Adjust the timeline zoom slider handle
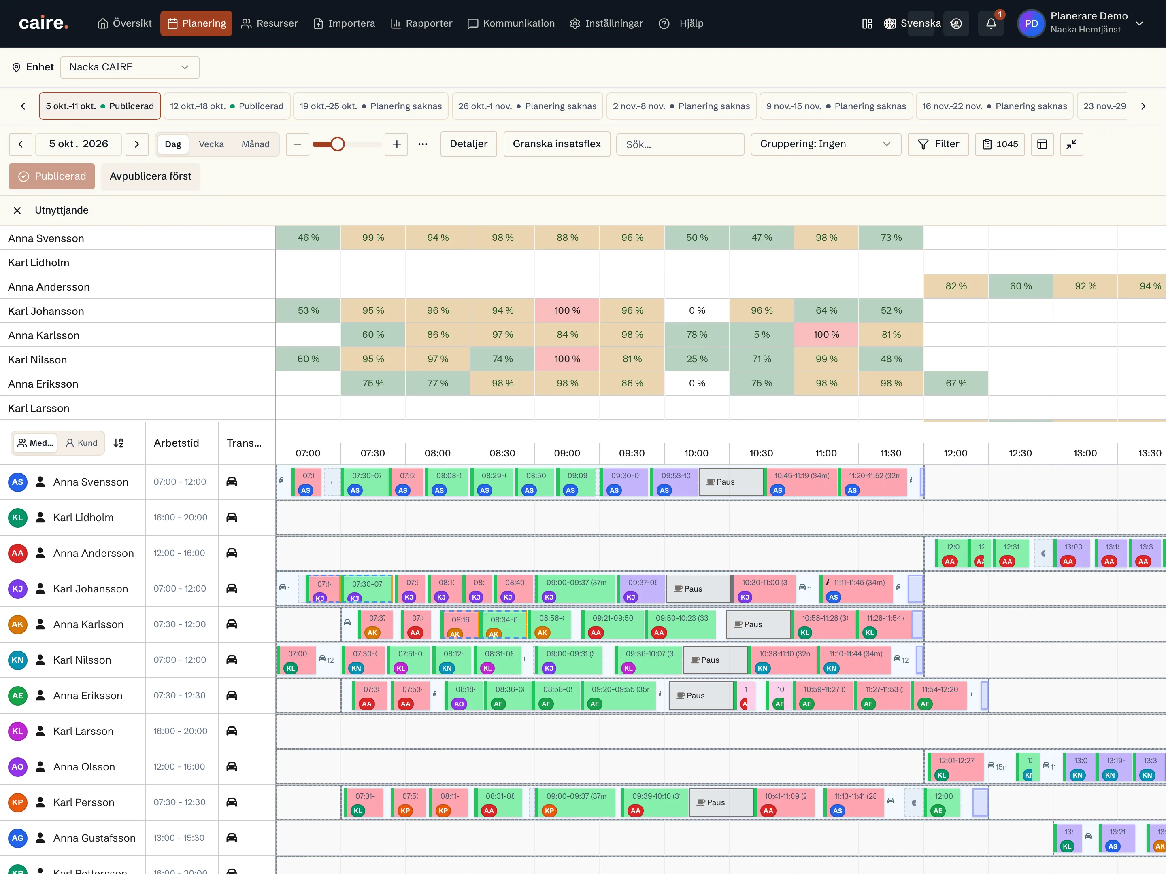1166x874 pixels. (337, 144)
